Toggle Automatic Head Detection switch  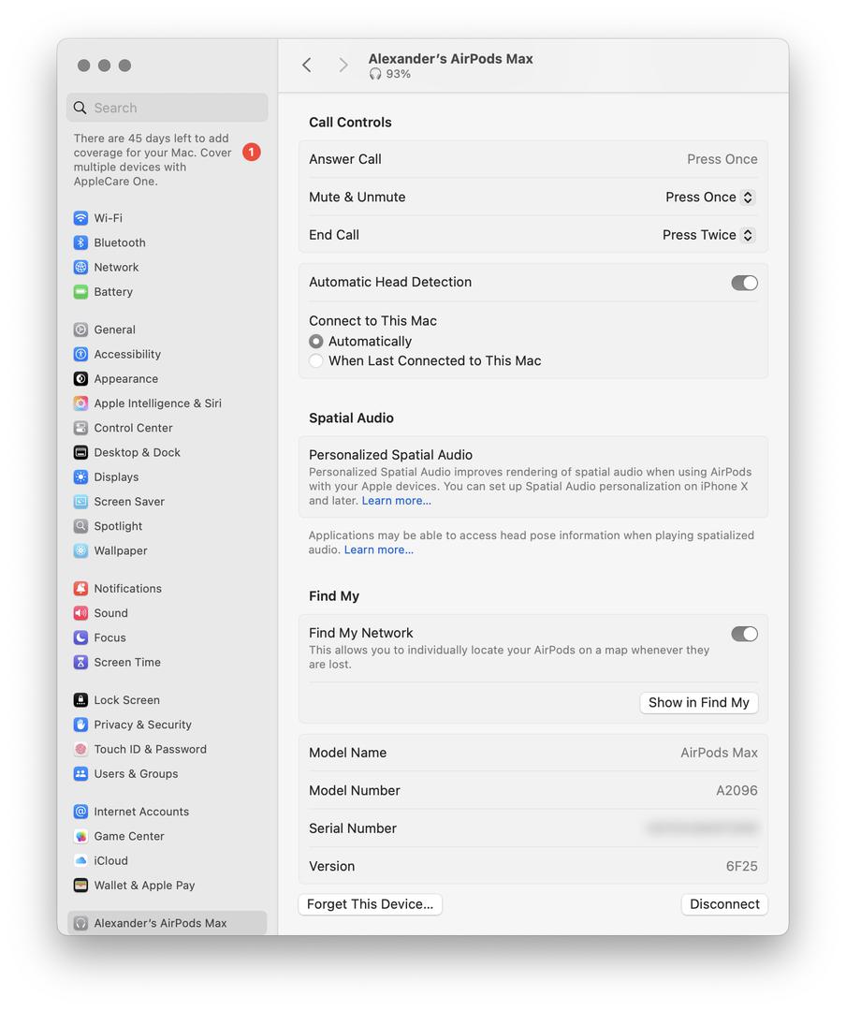[744, 283]
